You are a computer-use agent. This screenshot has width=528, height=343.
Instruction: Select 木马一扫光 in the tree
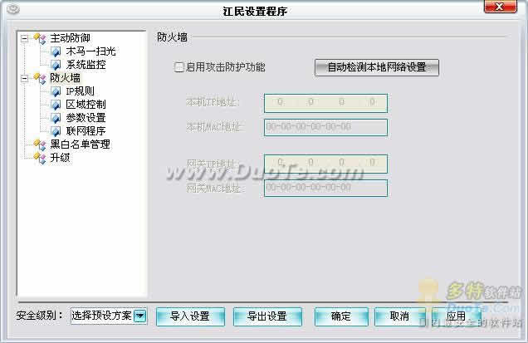(x=91, y=51)
